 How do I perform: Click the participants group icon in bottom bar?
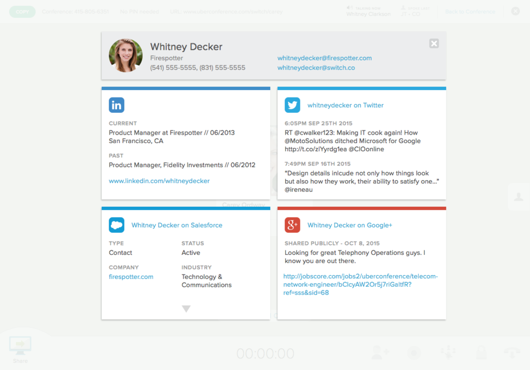pyautogui.click(x=448, y=352)
